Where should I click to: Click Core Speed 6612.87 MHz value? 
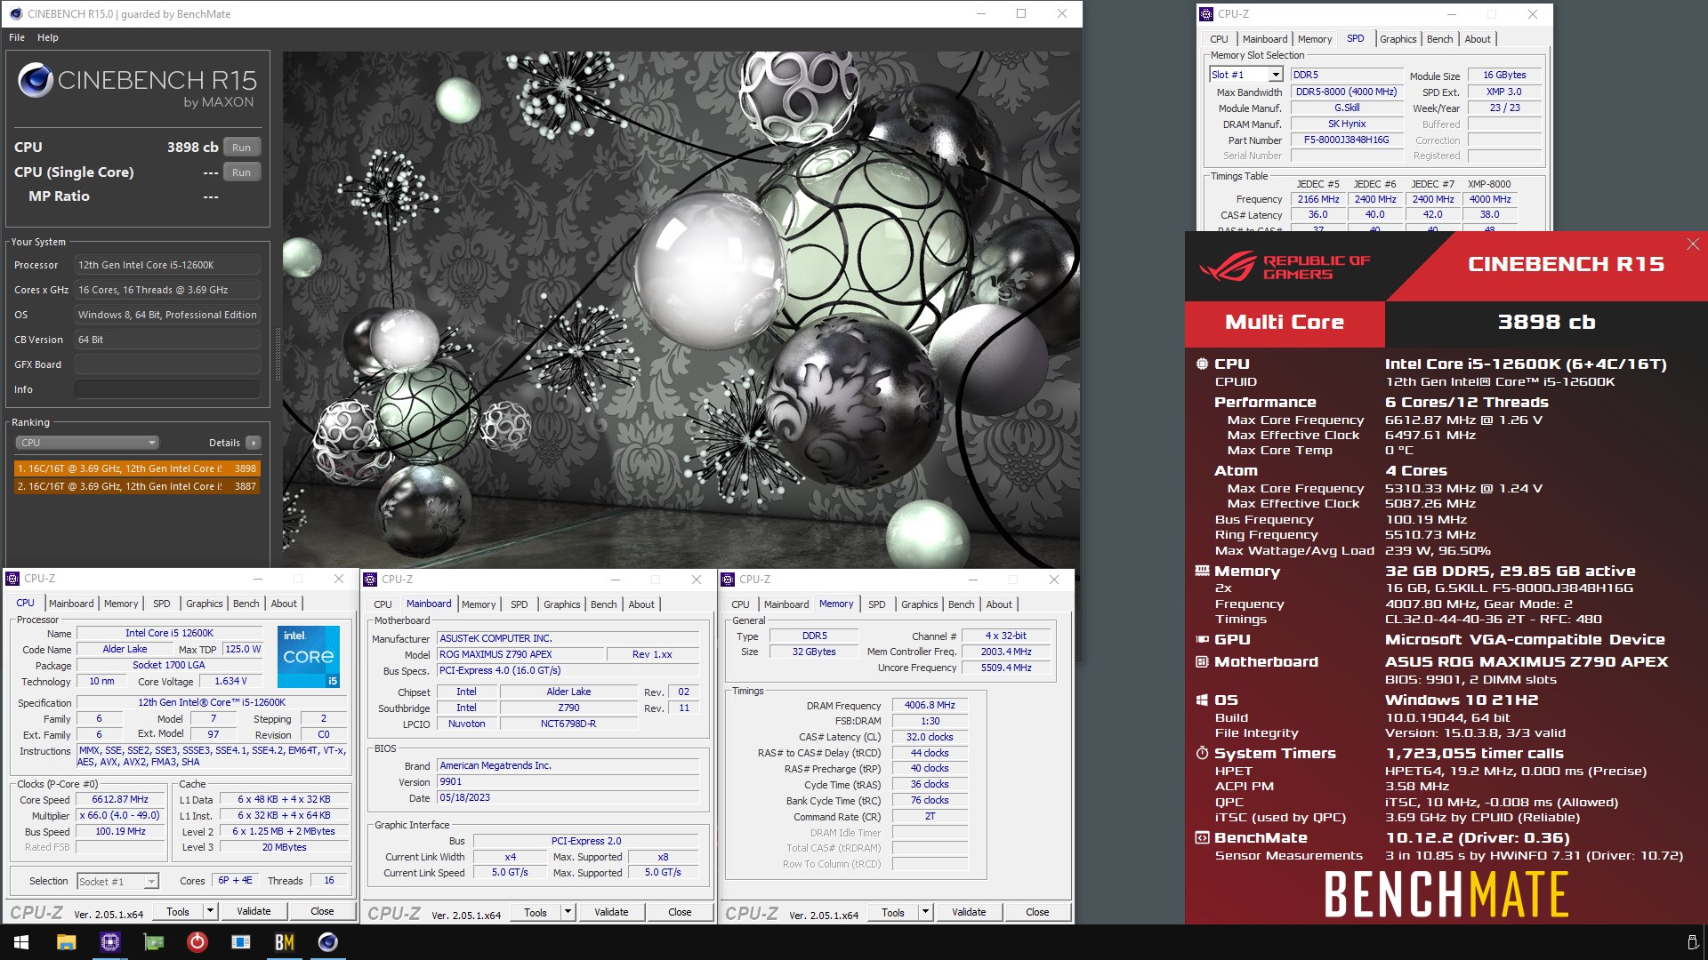click(x=121, y=800)
